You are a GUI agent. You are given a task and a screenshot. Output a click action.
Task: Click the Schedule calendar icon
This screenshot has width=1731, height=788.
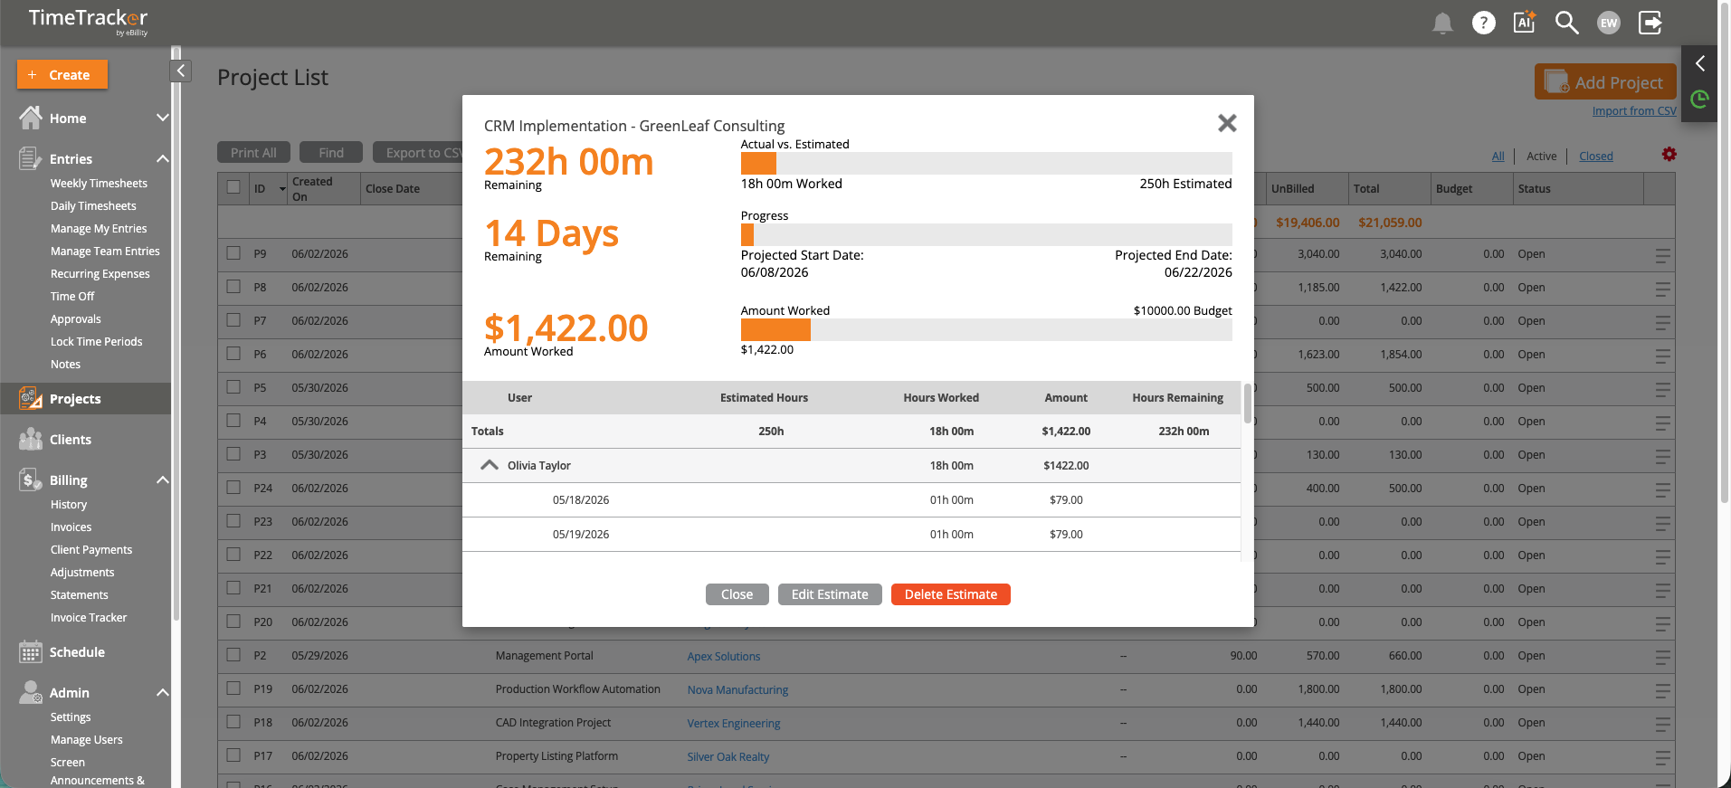[x=31, y=651]
